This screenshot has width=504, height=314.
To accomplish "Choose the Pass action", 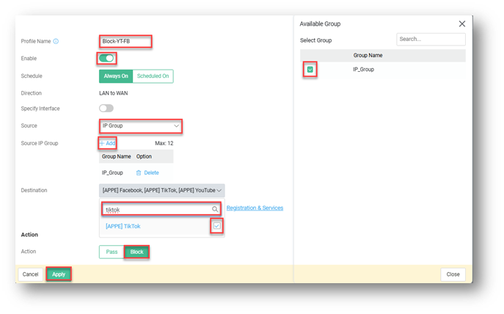I will [112, 252].
